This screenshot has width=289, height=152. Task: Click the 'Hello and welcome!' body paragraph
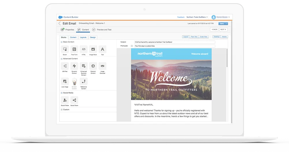click(171, 113)
